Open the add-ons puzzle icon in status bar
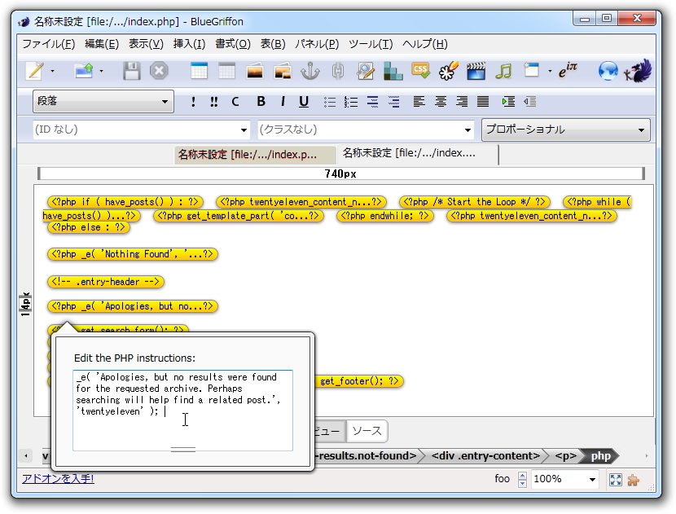676x514 pixels. [x=633, y=479]
